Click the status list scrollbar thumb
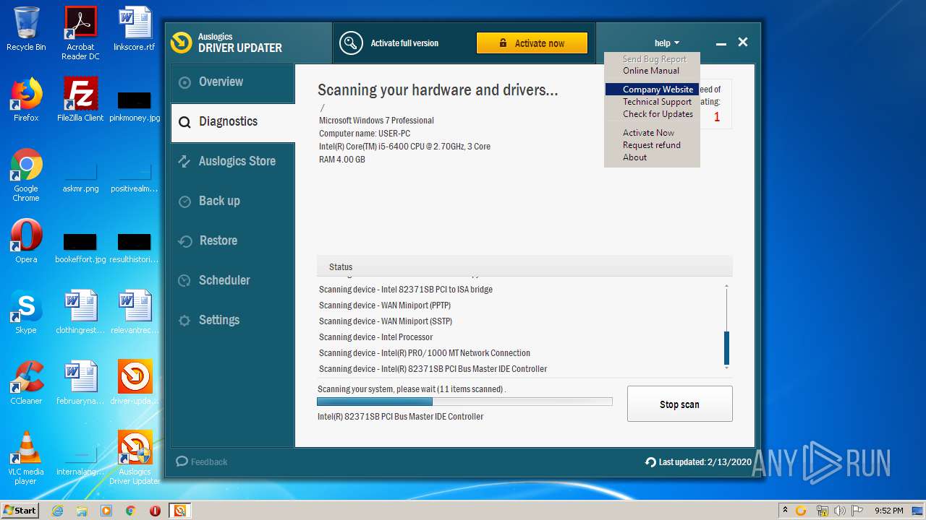This screenshot has width=926, height=520. (726, 347)
